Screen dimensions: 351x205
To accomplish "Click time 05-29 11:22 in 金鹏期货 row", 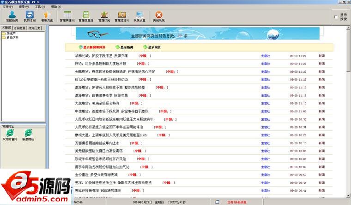I will coord(298,72).
